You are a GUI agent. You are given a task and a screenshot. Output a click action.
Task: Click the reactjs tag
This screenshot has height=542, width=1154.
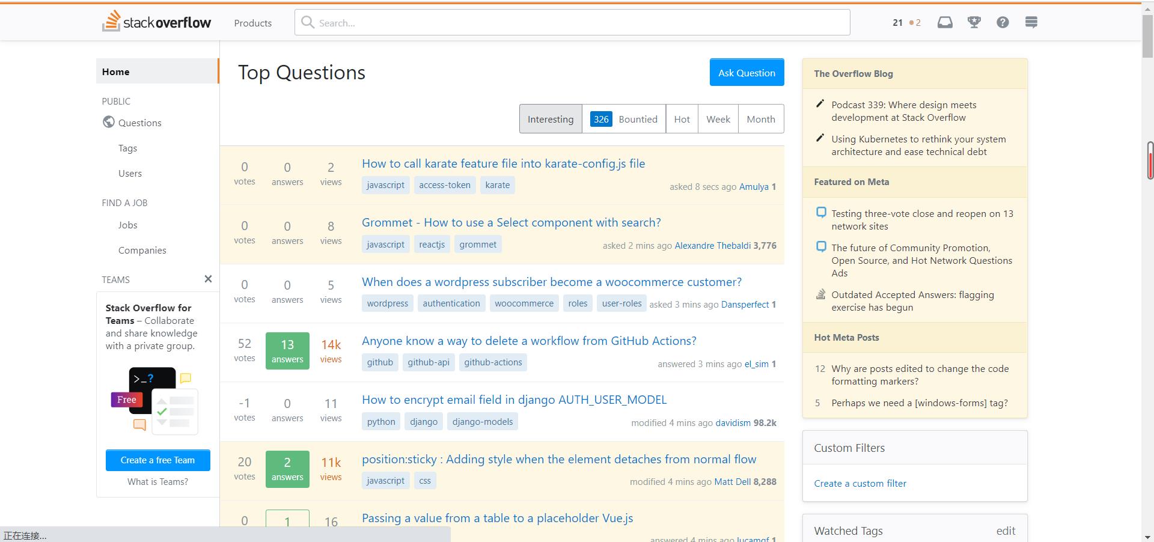pos(432,244)
